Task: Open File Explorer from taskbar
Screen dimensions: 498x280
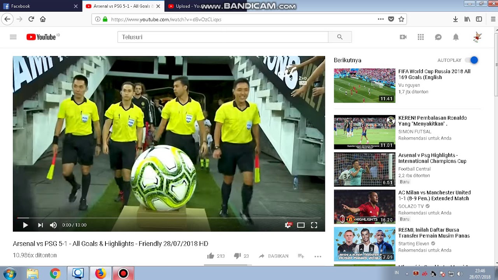Action: pos(33,274)
